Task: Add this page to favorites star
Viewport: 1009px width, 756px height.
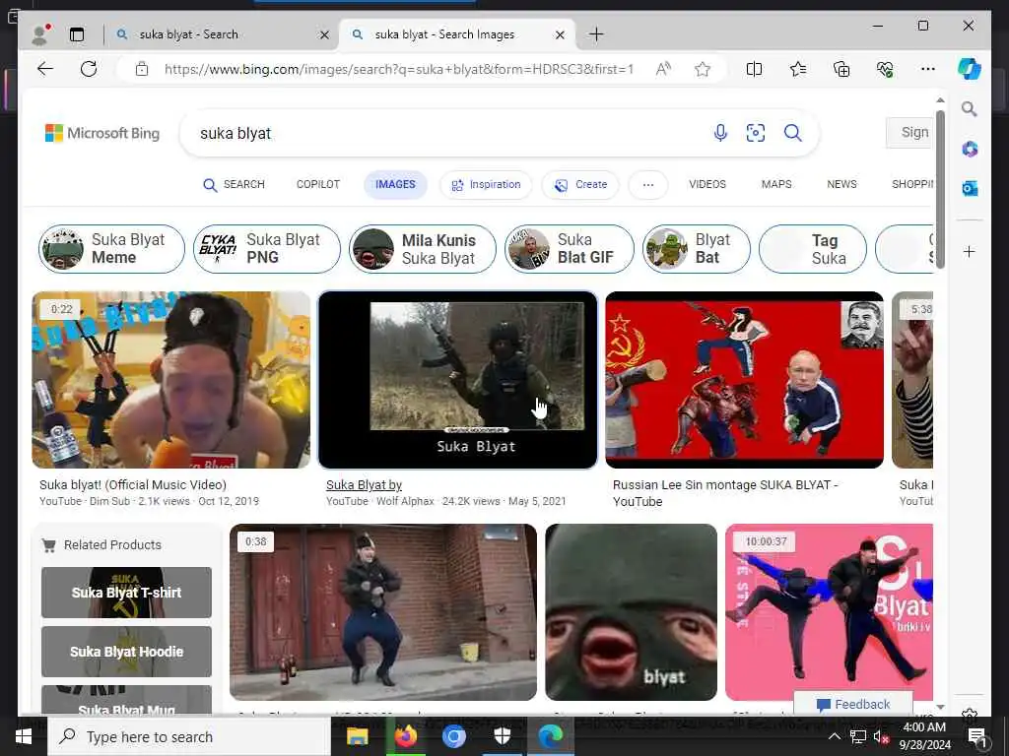Action: tap(702, 69)
